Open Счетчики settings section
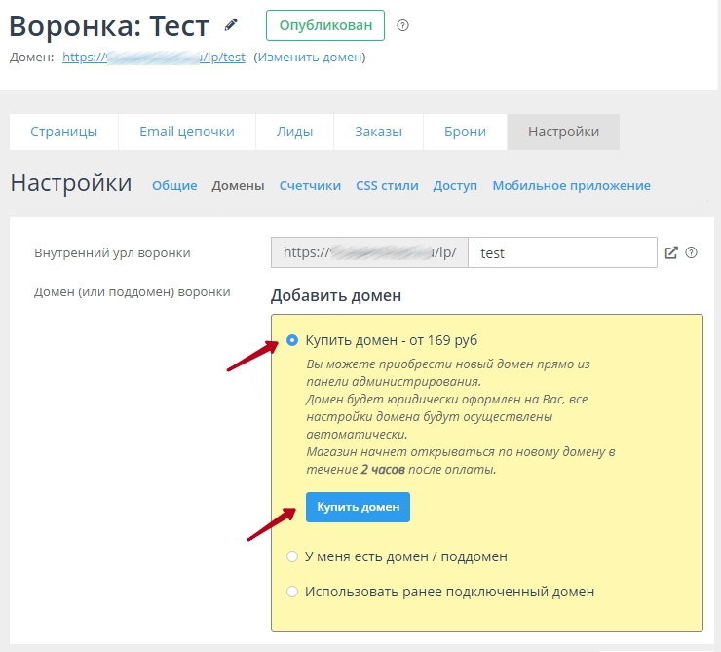Image resolution: width=721 pixels, height=652 pixels. (310, 186)
